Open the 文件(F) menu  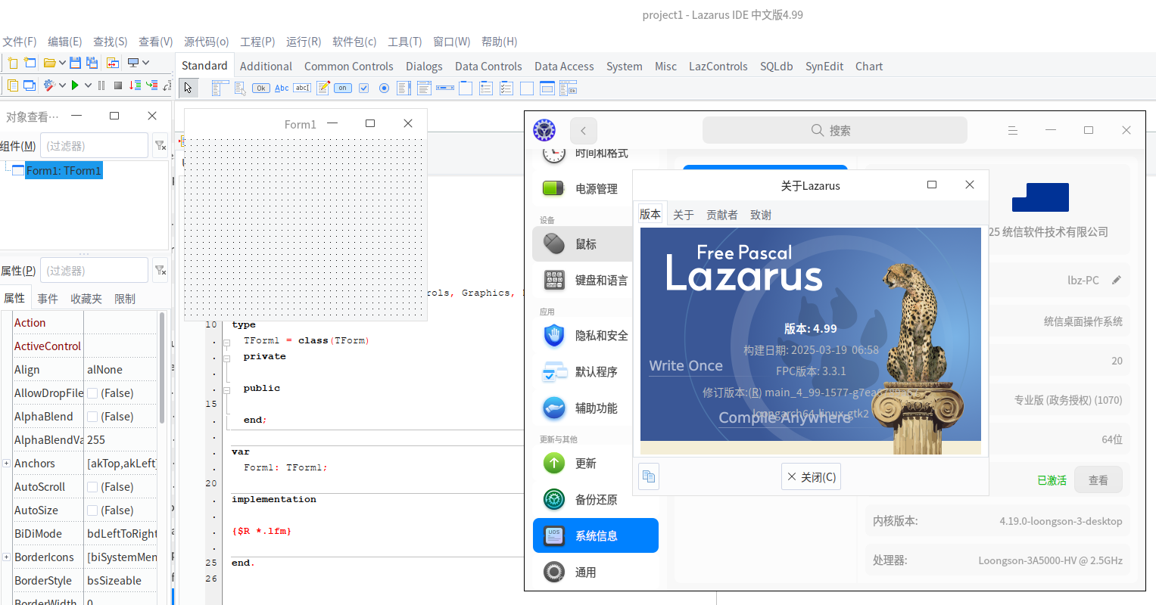20,42
